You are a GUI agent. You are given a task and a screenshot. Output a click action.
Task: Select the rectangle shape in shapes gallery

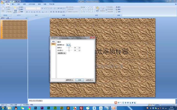click(x=90, y=7)
